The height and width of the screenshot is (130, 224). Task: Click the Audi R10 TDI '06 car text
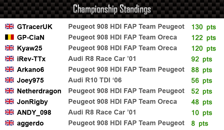95,80
